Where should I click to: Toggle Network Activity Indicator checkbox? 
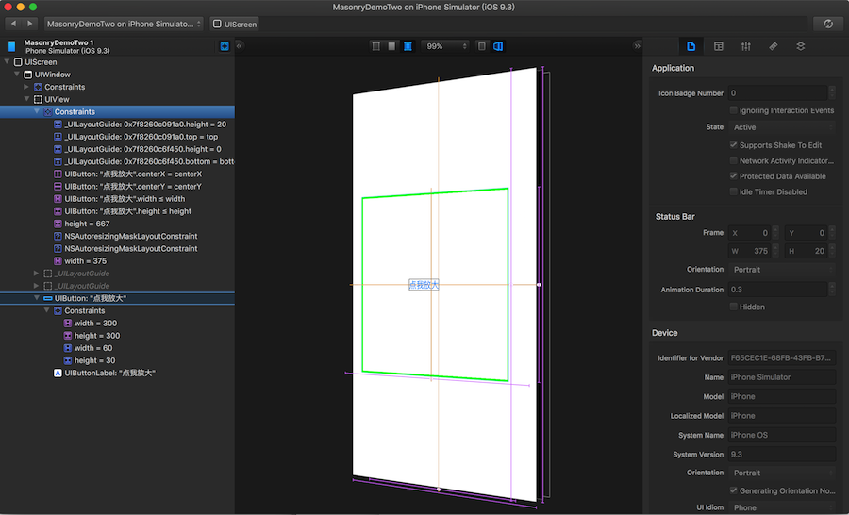733,161
